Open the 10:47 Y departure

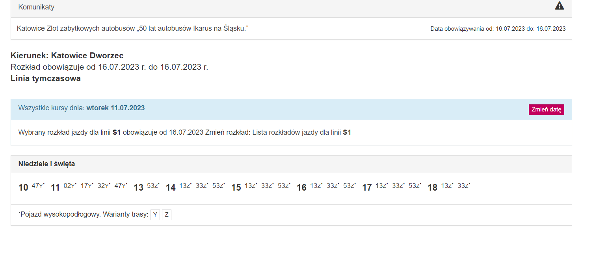[38, 186]
